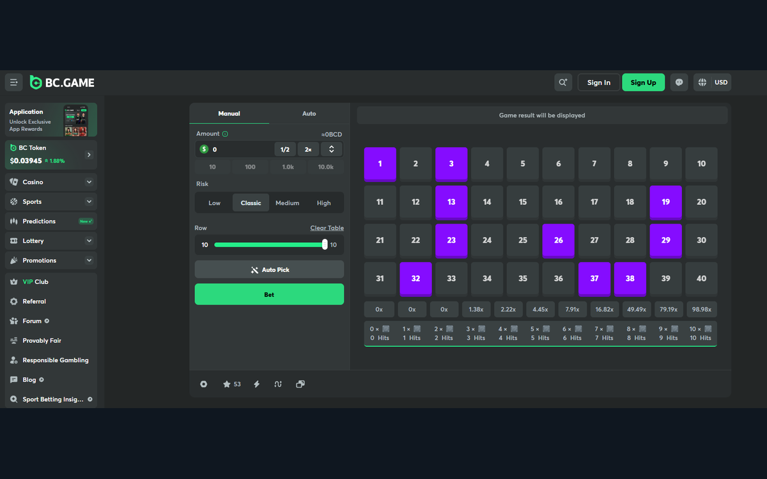Deselect keno number 3
Viewport: 767px width, 479px height.
451,164
